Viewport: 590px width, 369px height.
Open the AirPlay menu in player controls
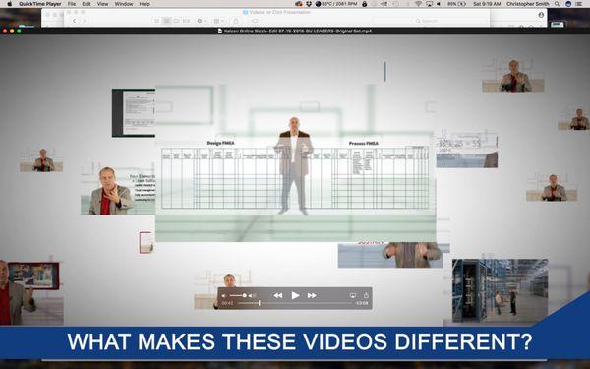[353, 295]
